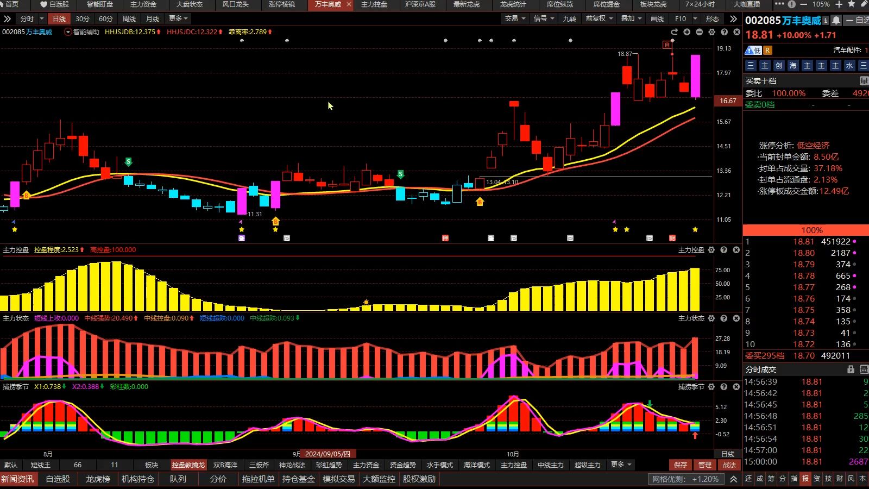
Task: Open the F10 dropdown arrow
Action: tap(695, 18)
